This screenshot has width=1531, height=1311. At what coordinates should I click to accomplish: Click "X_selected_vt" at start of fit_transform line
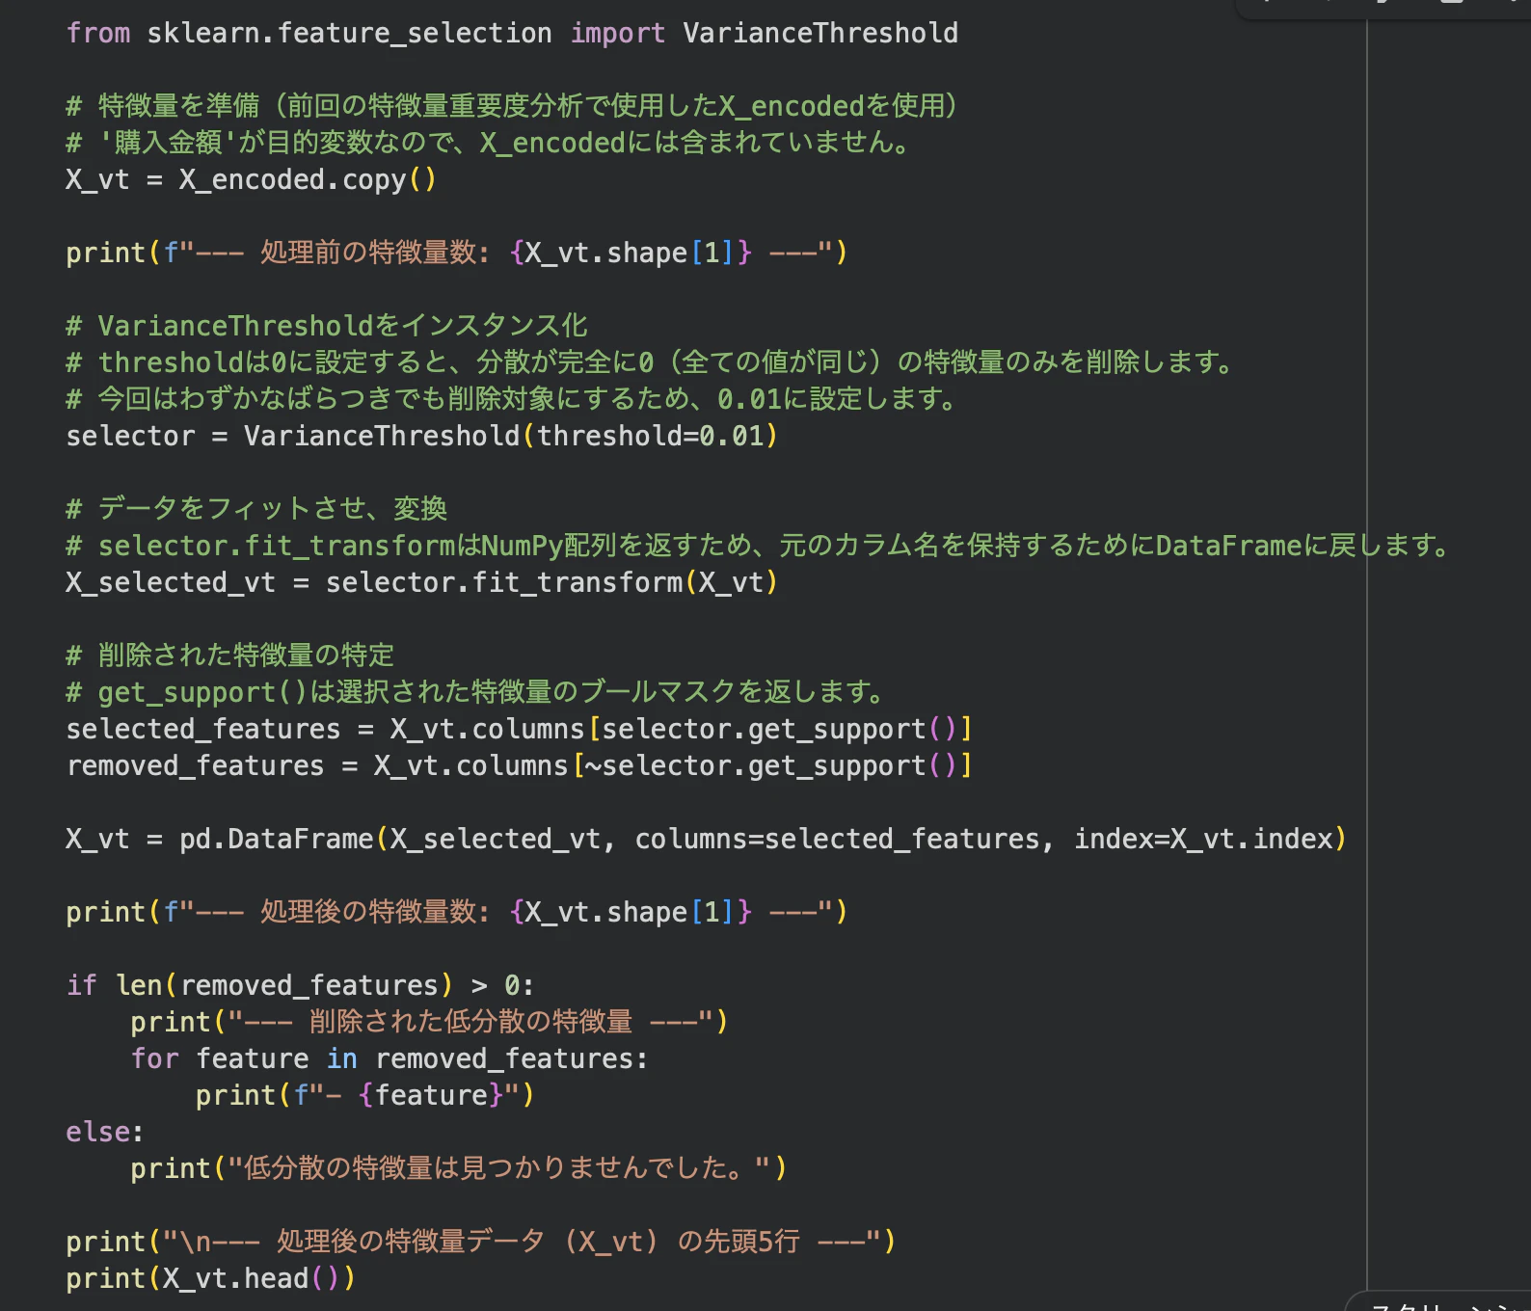pyautogui.click(x=171, y=582)
